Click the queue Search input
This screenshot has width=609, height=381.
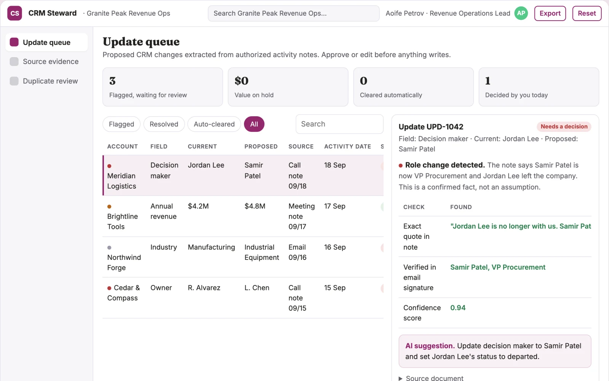(339, 124)
